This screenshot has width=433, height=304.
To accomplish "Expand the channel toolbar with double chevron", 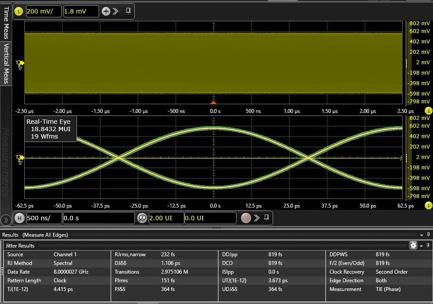I will pyautogui.click(x=116, y=12).
